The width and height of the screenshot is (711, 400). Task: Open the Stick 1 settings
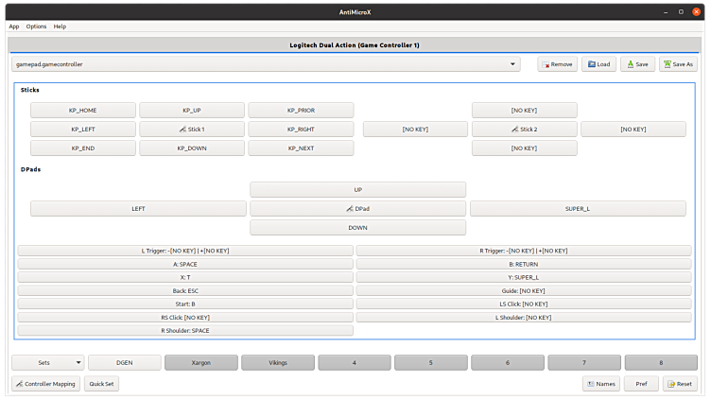[x=192, y=129]
